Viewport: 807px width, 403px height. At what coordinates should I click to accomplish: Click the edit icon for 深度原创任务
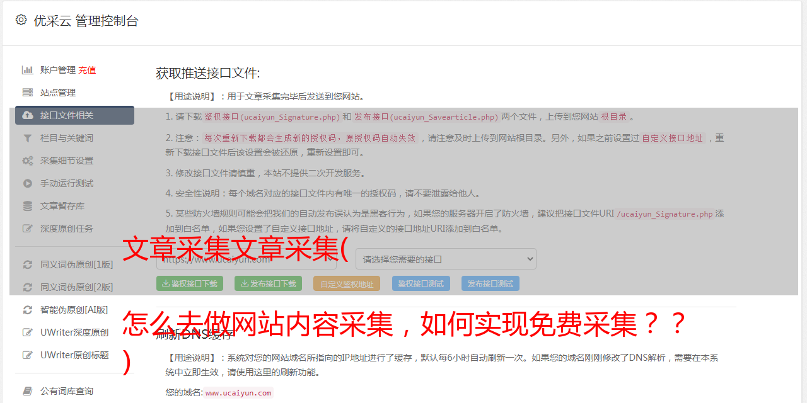coord(28,229)
